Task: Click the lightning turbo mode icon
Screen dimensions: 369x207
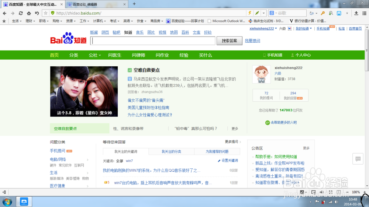Action: pyautogui.click(x=250, y=13)
